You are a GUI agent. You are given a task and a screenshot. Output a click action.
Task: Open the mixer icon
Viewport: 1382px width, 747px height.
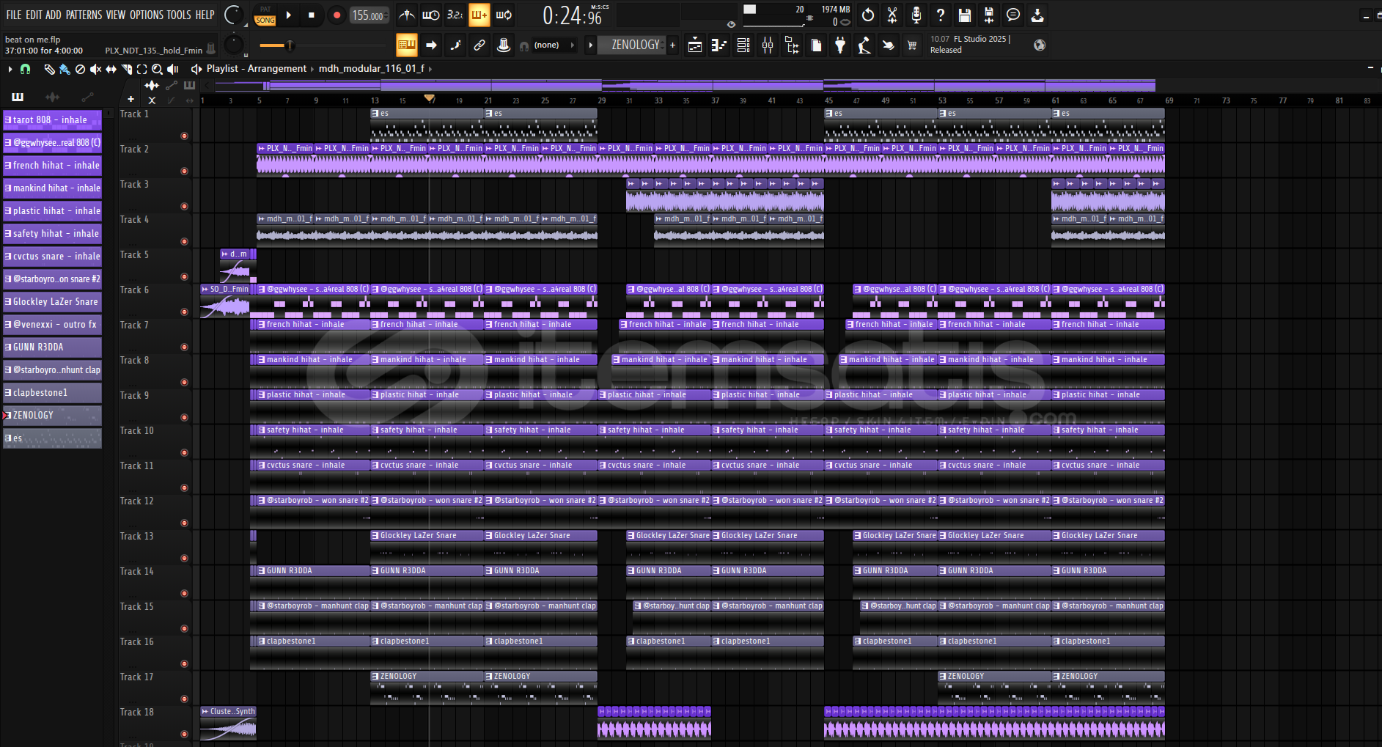(x=768, y=45)
